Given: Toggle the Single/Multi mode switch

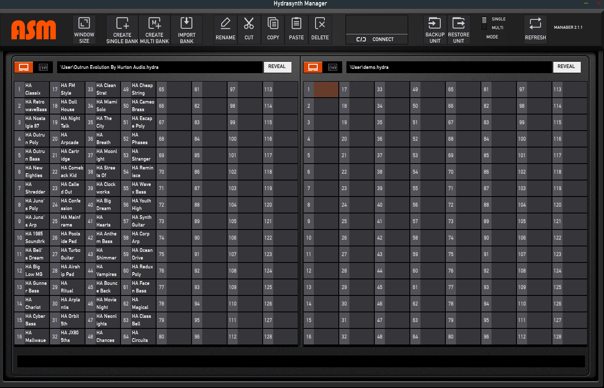Looking at the screenshot, I should click(x=484, y=23).
